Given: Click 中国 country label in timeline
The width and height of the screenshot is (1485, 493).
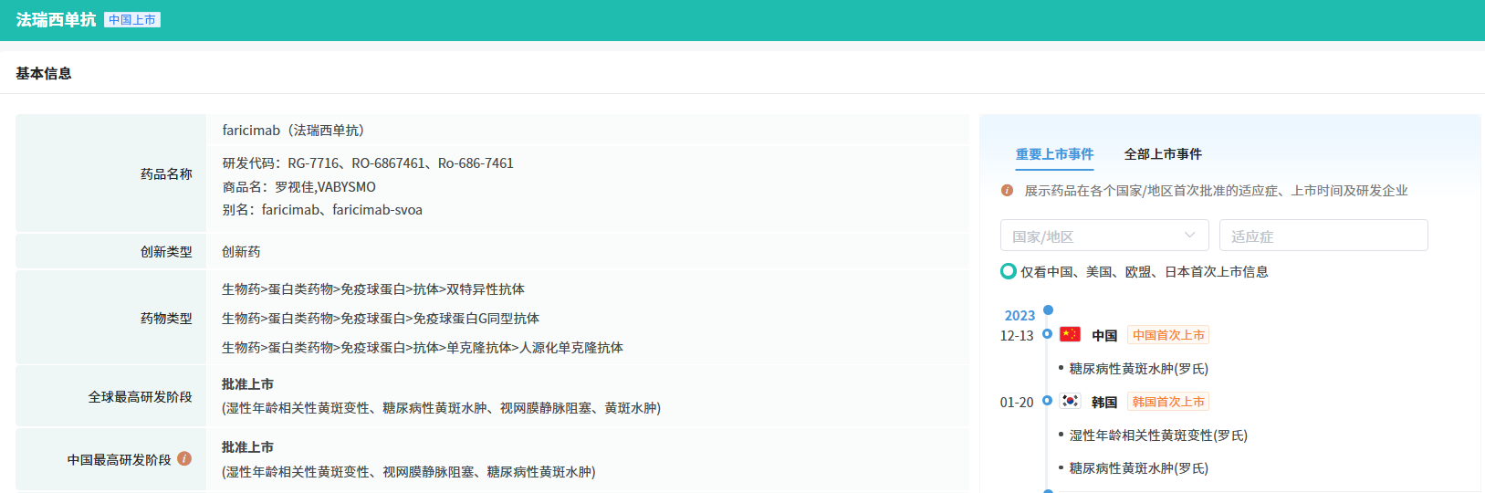Looking at the screenshot, I should click(1104, 335).
